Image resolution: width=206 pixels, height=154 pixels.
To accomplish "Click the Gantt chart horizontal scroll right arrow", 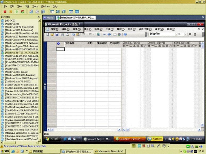I will [x=199, y=130].
